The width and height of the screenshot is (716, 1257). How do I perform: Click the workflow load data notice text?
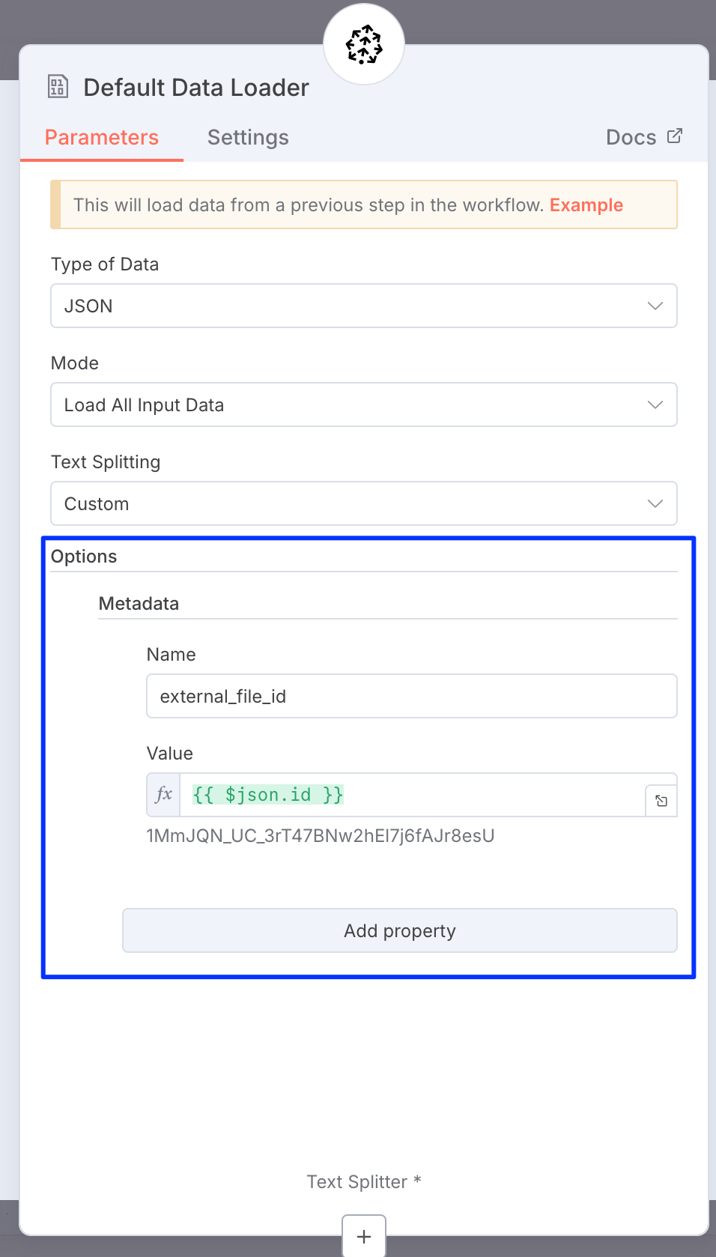pyautogui.click(x=309, y=205)
